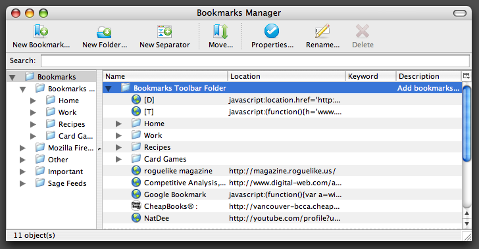Image resolution: width=479 pixels, height=249 pixels.
Task: Select Important label in sidebar tree
Action: 65,171
